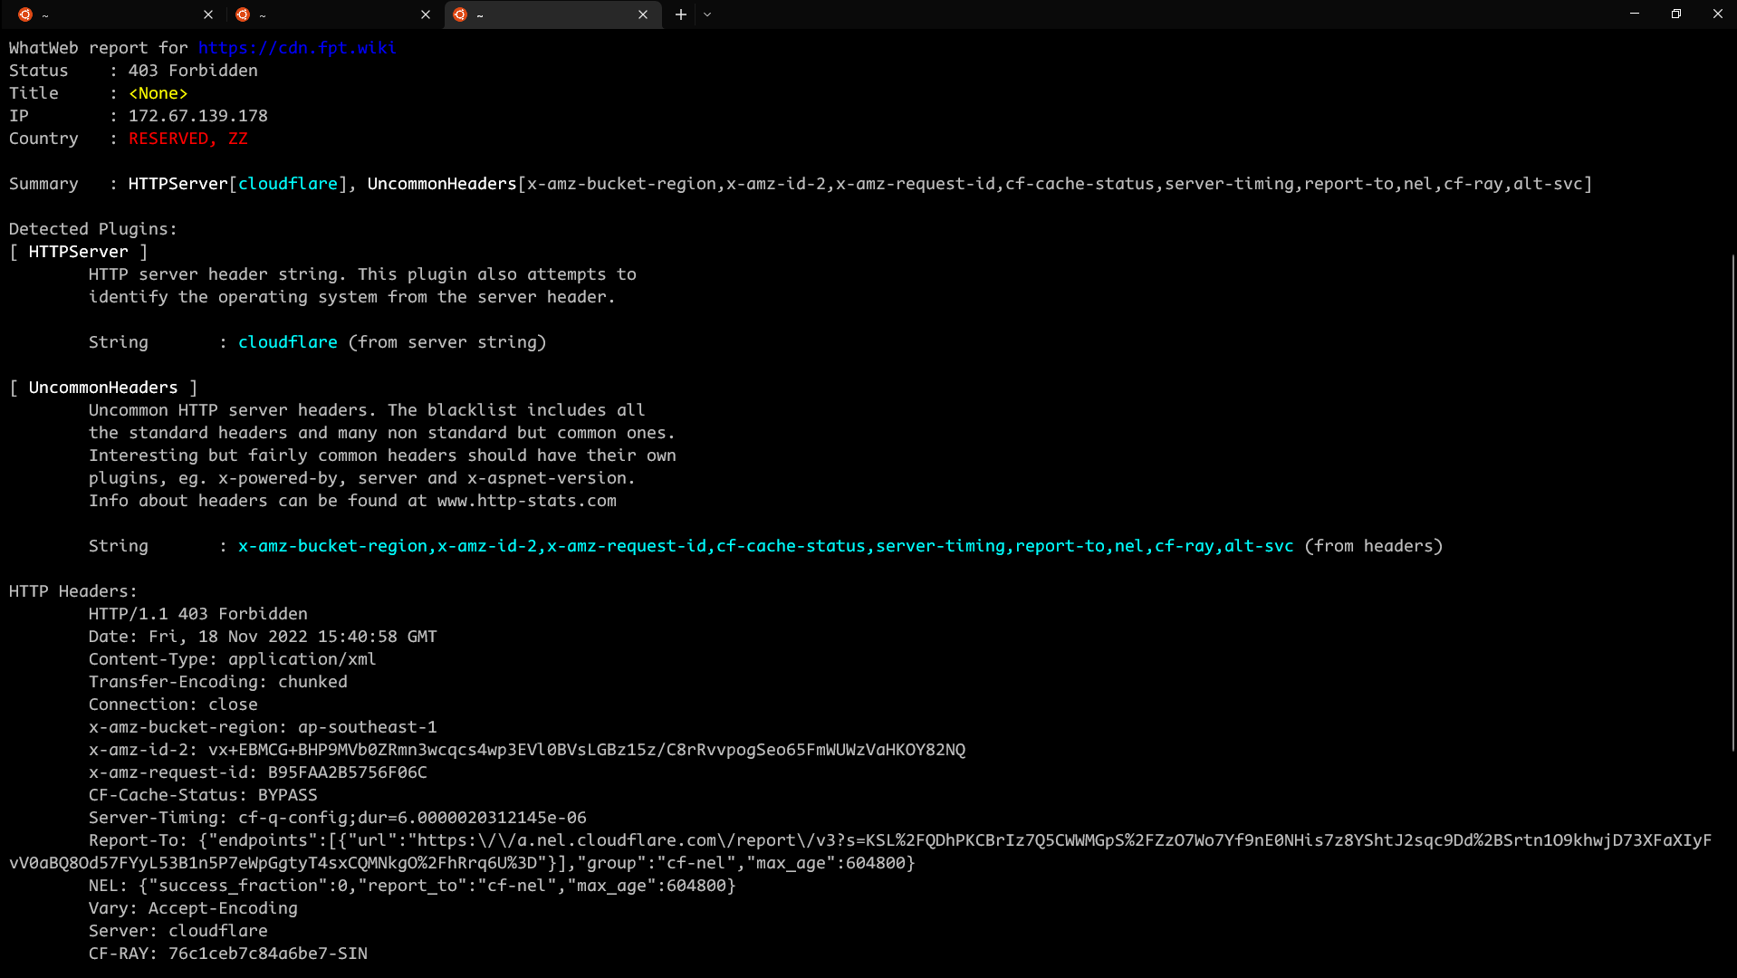Click the RESERVED, ZZ country value
1737x978 pixels.
pyautogui.click(x=188, y=139)
